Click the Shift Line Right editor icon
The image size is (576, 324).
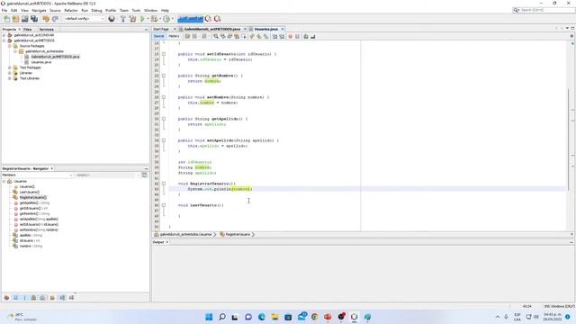coord(282,36)
